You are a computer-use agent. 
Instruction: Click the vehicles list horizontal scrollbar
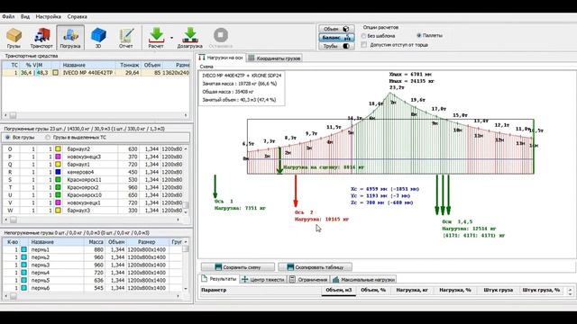click(96, 115)
